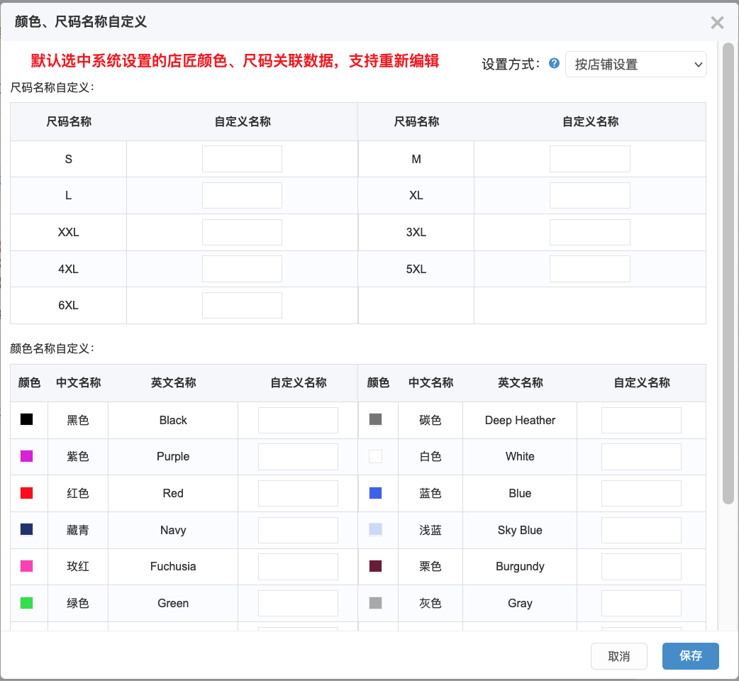739x681 pixels.
Task: Click the 3XL size name cell
Action: 416,232
